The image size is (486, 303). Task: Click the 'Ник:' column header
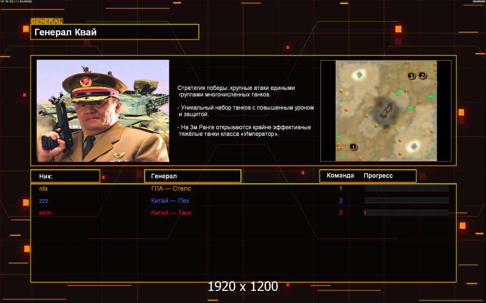(65, 176)
